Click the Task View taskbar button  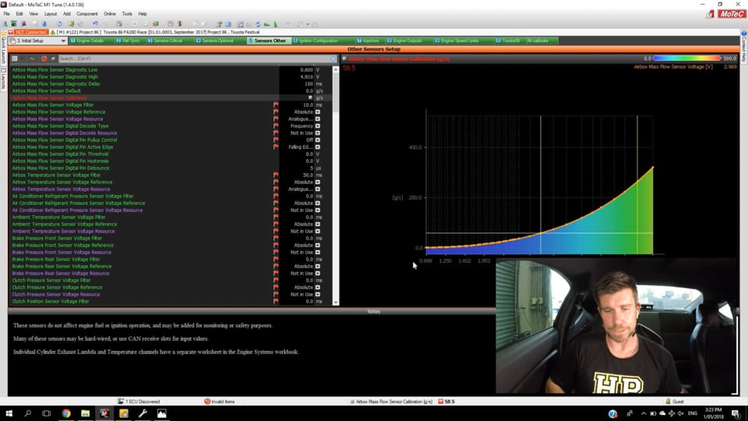46,413
